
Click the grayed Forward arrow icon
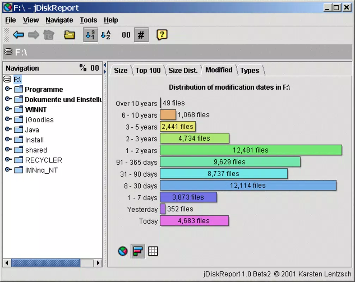tap(33, 35)
